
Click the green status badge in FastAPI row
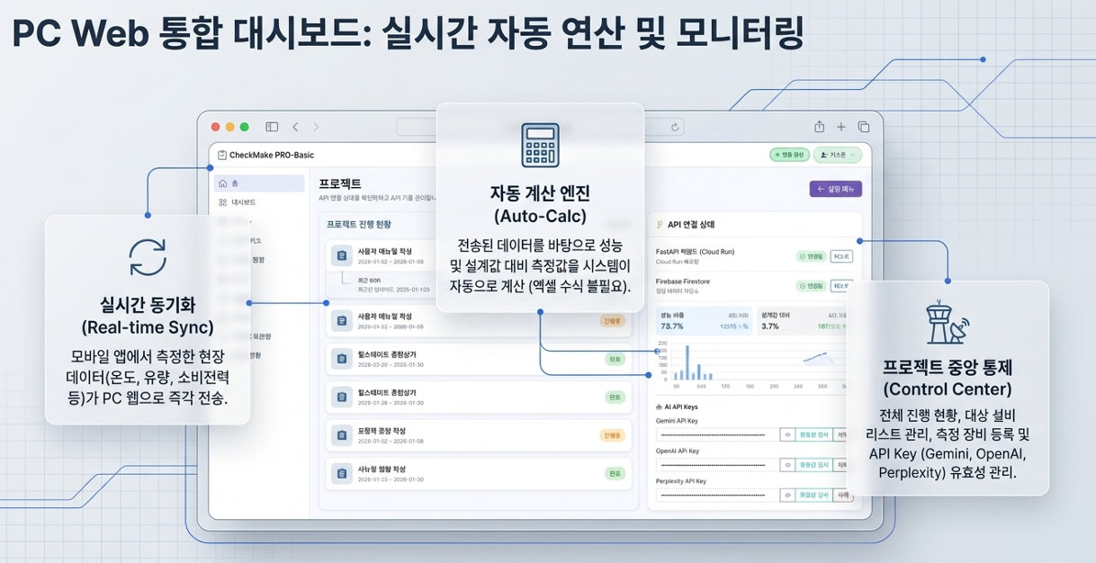point(811,256)
